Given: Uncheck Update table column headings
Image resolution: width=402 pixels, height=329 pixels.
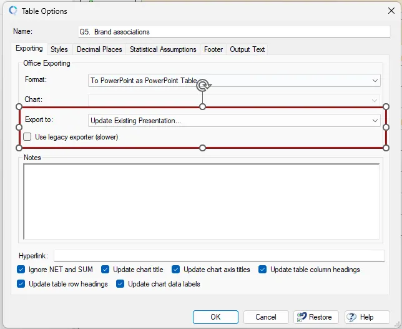Looking at the screenshot, I should (263, 270).
